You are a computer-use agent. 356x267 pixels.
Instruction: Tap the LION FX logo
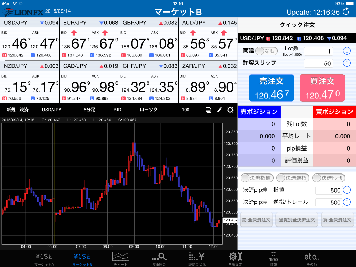tap(22, 12)
